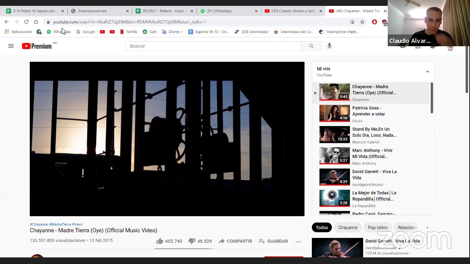Share the video with COMPARTIR
470x264 pixels.
click(x=235, y=241)
